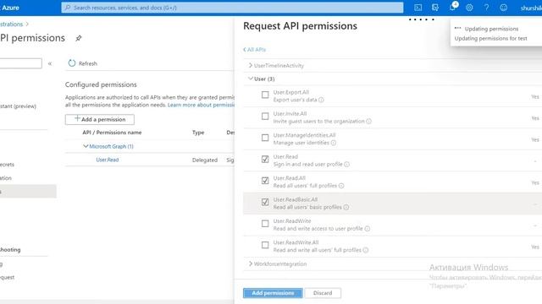Viewport: 542px width, 304px height.
Task: Click the sidebar search field
Action: (x=20, y=63)
